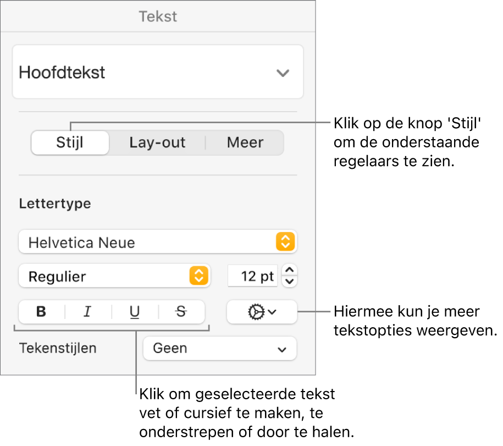This screenshot has width=503, height=446.
Task: Open the gear menu for more text options
Action: [262, 312]
